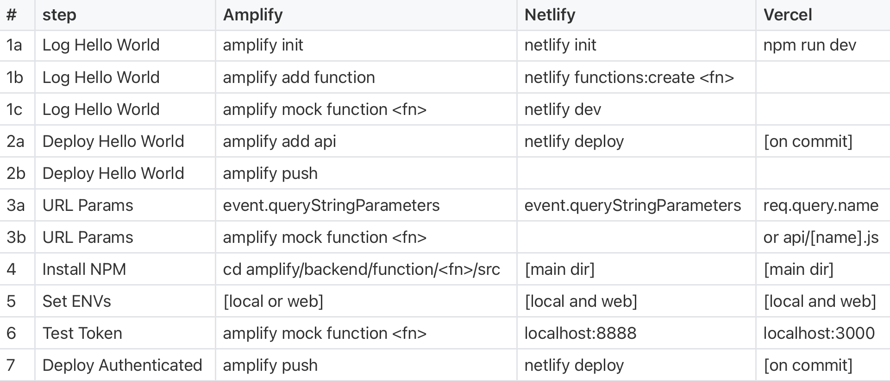The height and width of the screenshot is (381, 890).
Task: Click the 'amplify add api' cell
Action: click(279, 141)
